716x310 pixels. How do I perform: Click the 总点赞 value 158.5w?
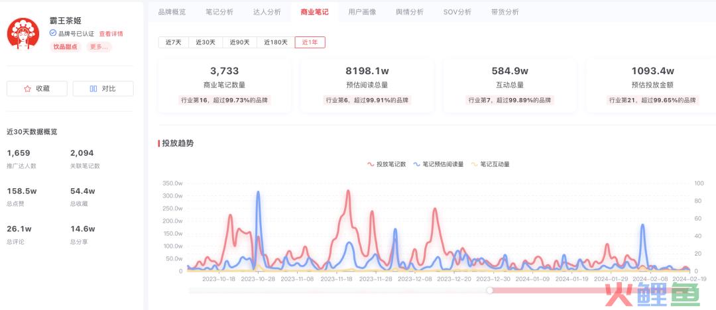click(x=21, y=191)
